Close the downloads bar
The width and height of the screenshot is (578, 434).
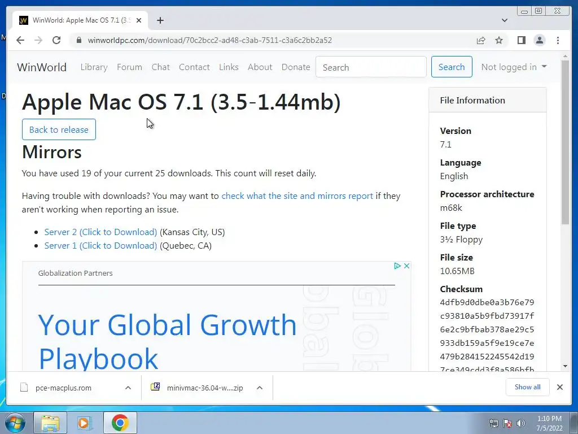pyautogui.click(x=559, y=387)
